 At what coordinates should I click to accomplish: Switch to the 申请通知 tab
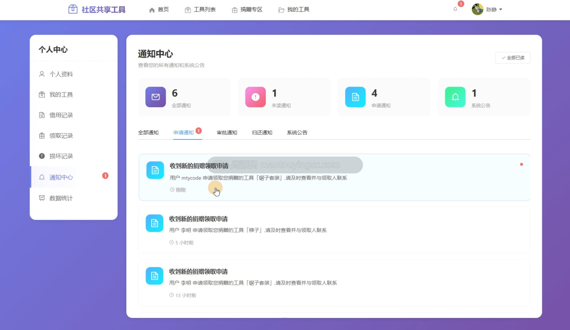(184, 133)
